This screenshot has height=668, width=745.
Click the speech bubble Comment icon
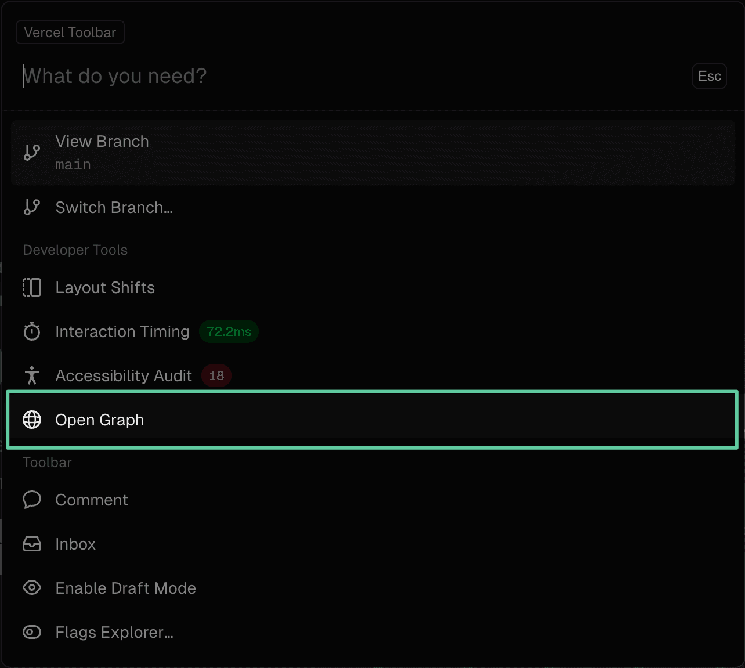coord(32,500)
